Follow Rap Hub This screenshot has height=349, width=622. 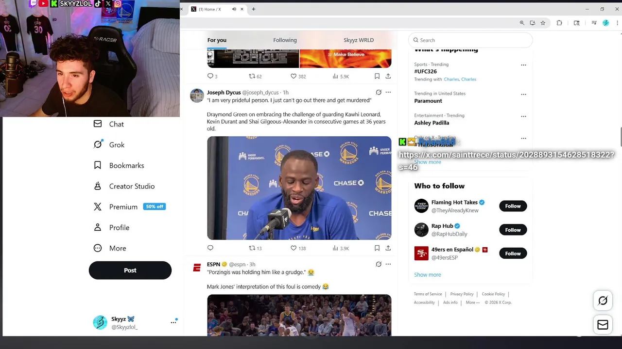513,230
